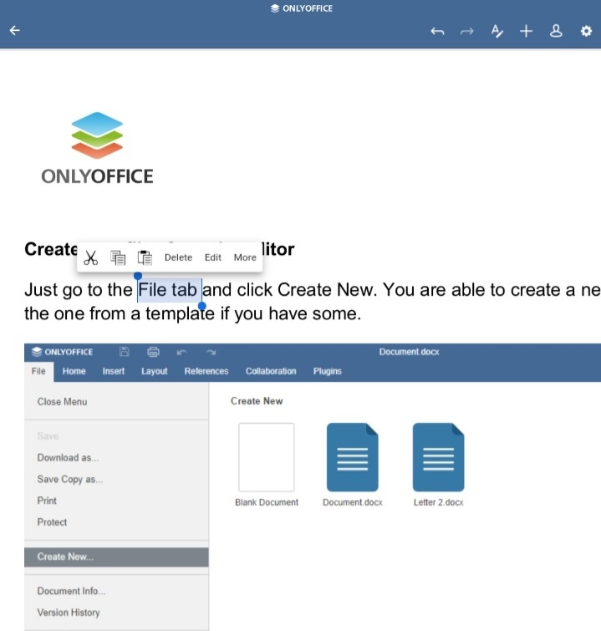Pick the Blank Document thumbnail
This screenshot has width=601, height=631.
click(x=267, y=457)
